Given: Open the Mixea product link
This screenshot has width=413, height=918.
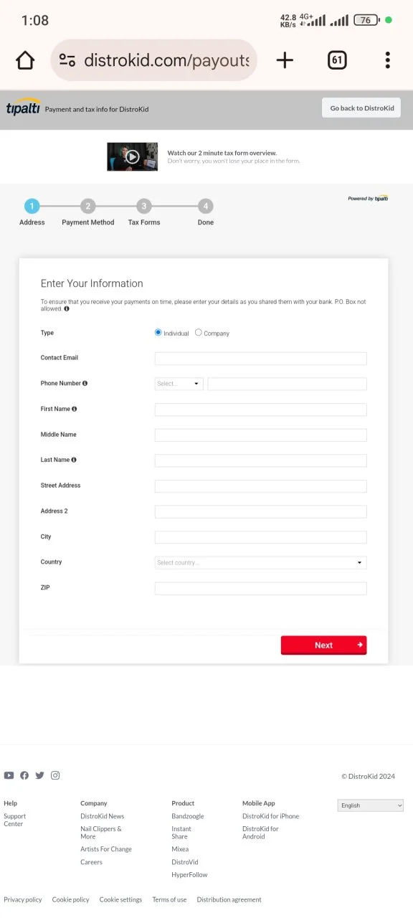Looking at the screenshot, I should coord(180,849).
